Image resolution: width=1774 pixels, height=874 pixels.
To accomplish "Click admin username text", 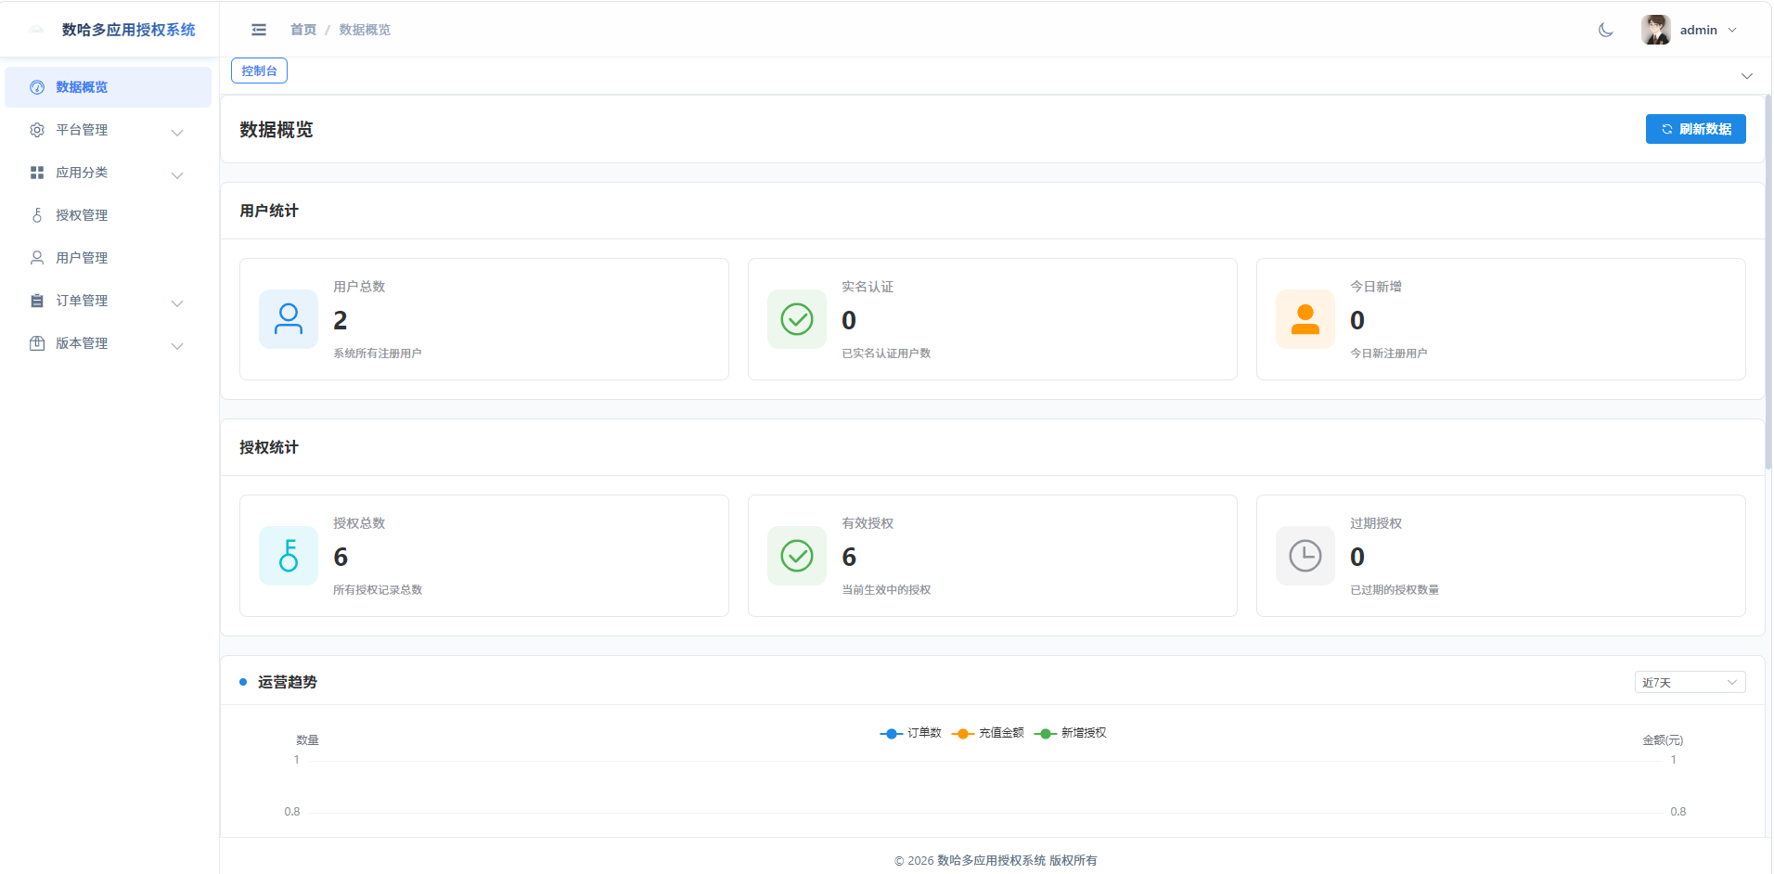I will (x=1699, y=30).
